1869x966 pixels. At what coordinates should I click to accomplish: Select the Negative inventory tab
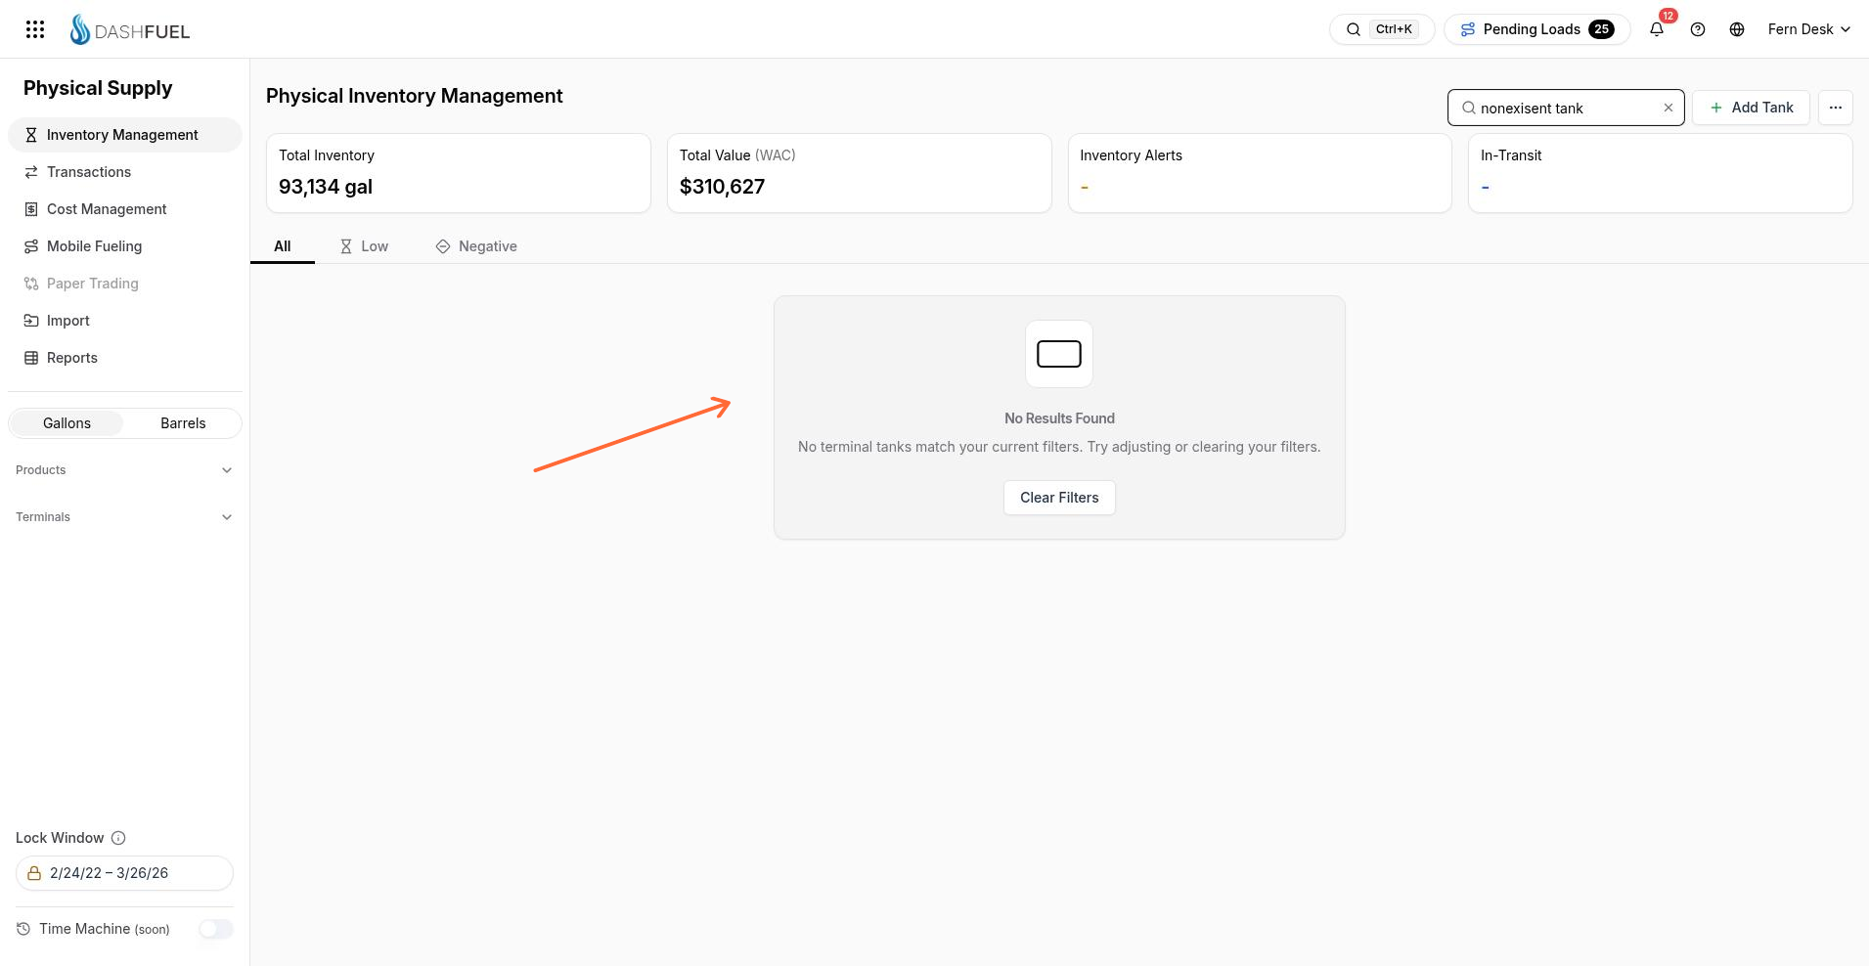click(476, 246)
